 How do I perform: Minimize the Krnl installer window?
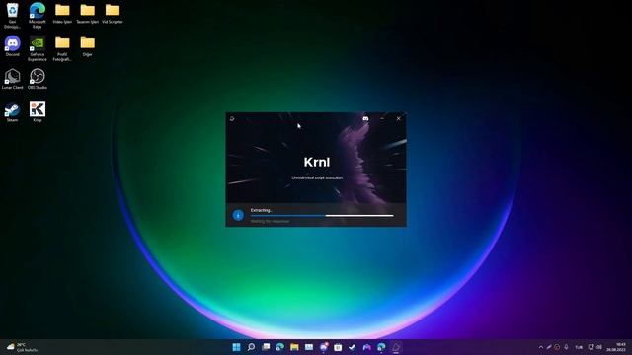[382, 118]
